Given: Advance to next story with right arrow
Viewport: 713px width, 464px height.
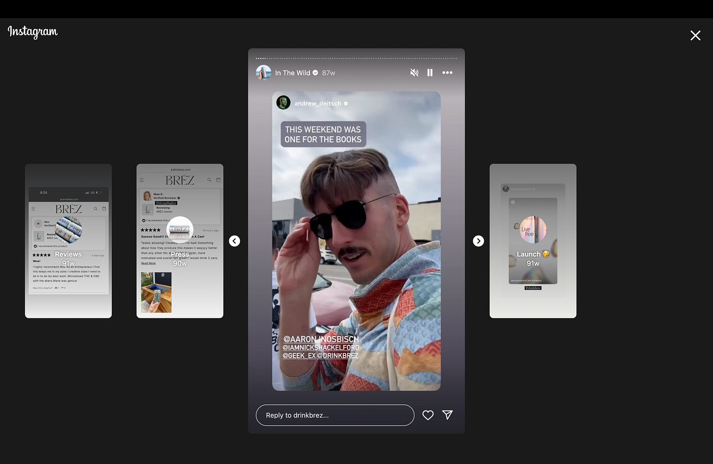Looking at the screenshot, I should point(478,241).
